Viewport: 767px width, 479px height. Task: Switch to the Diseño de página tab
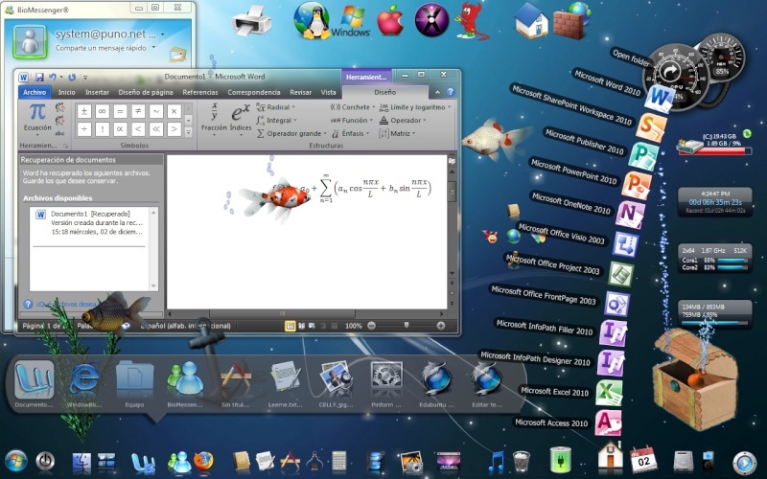point(146,92)
